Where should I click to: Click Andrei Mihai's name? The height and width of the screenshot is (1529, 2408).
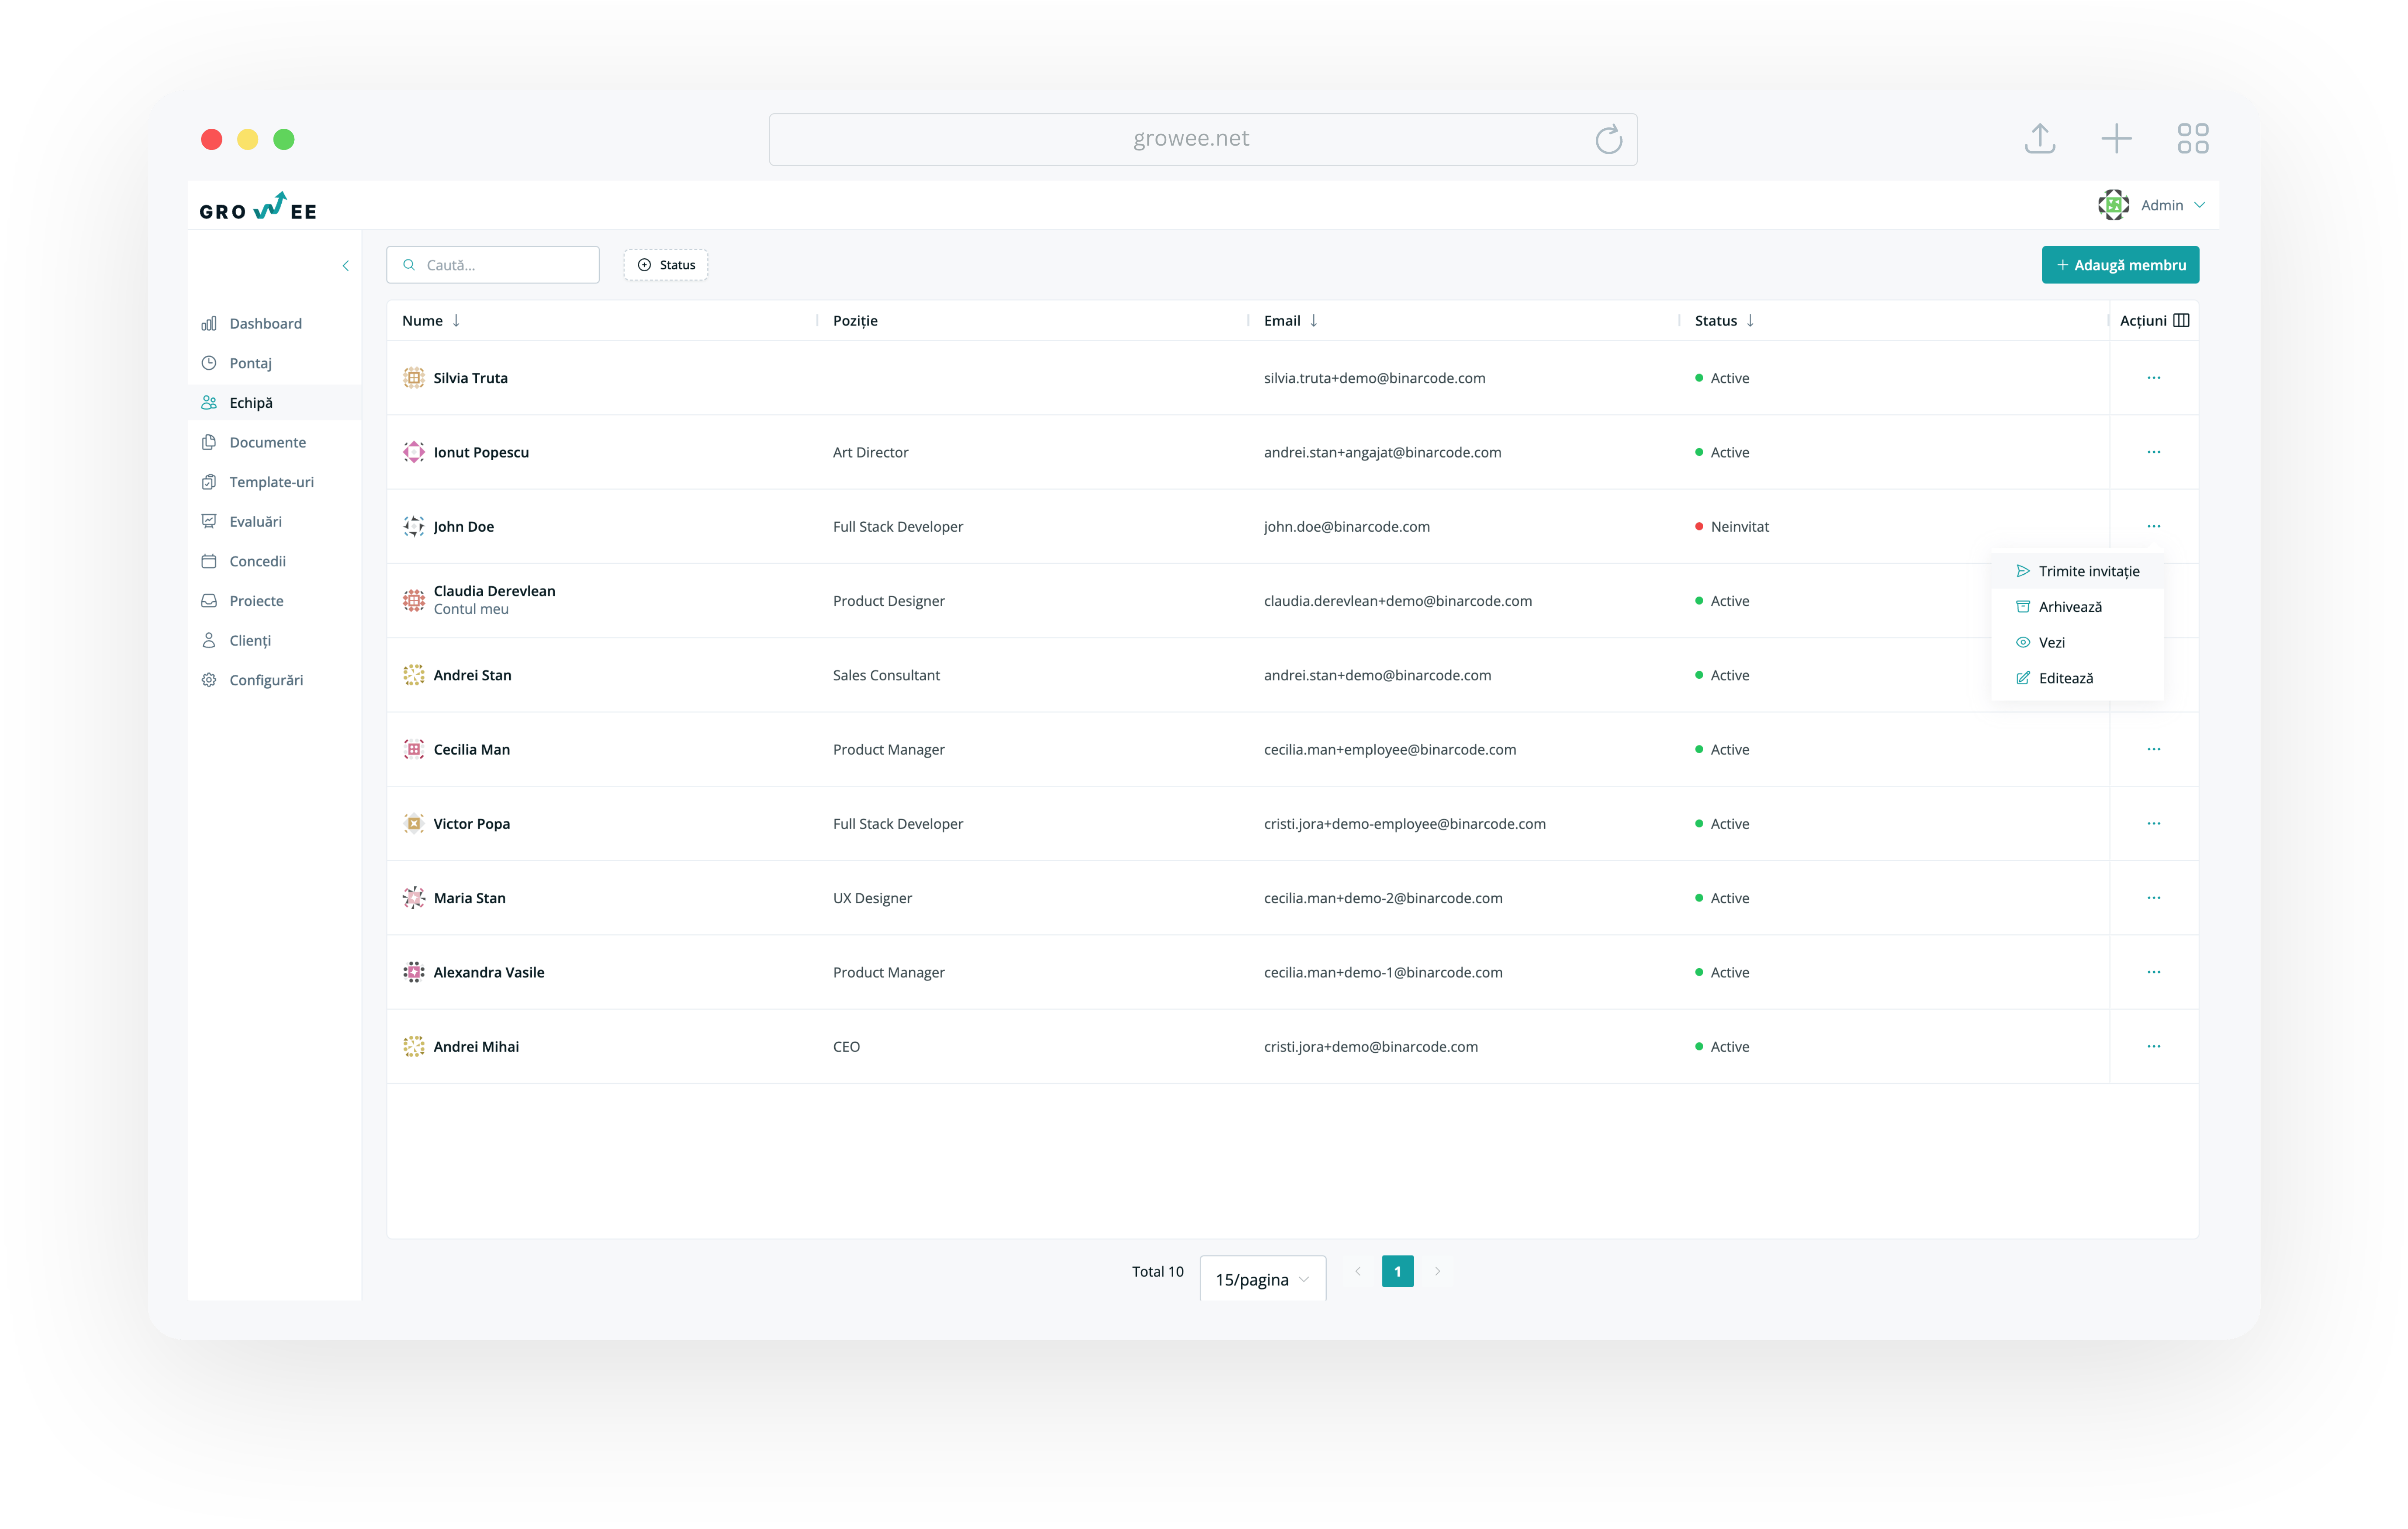[x=476, y=1046]
